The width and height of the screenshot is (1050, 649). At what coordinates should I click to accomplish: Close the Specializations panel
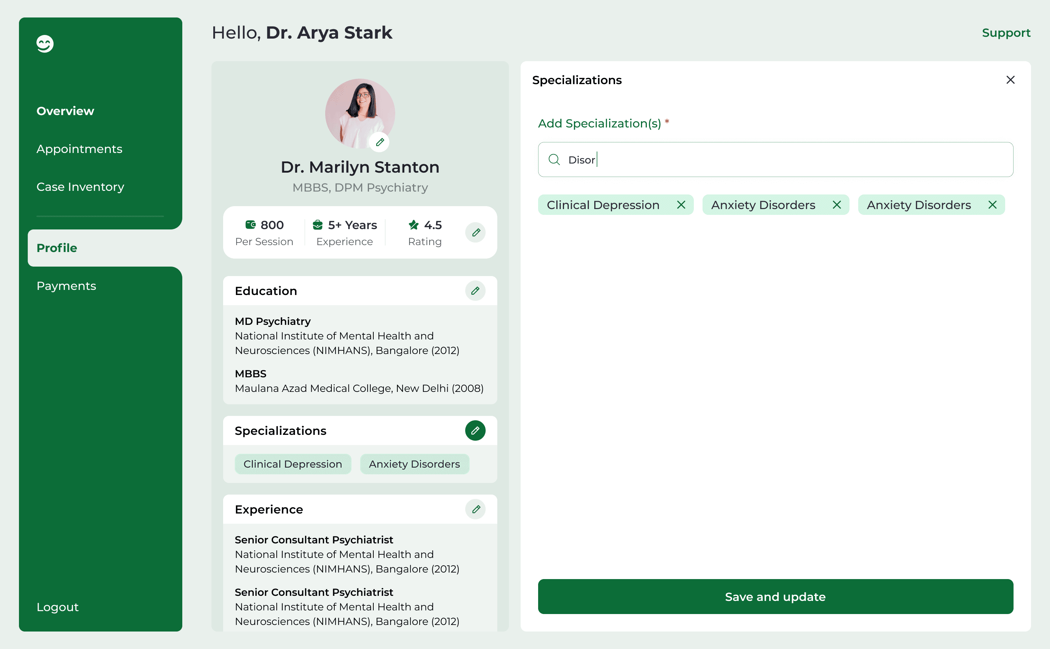pos(1010,80)
